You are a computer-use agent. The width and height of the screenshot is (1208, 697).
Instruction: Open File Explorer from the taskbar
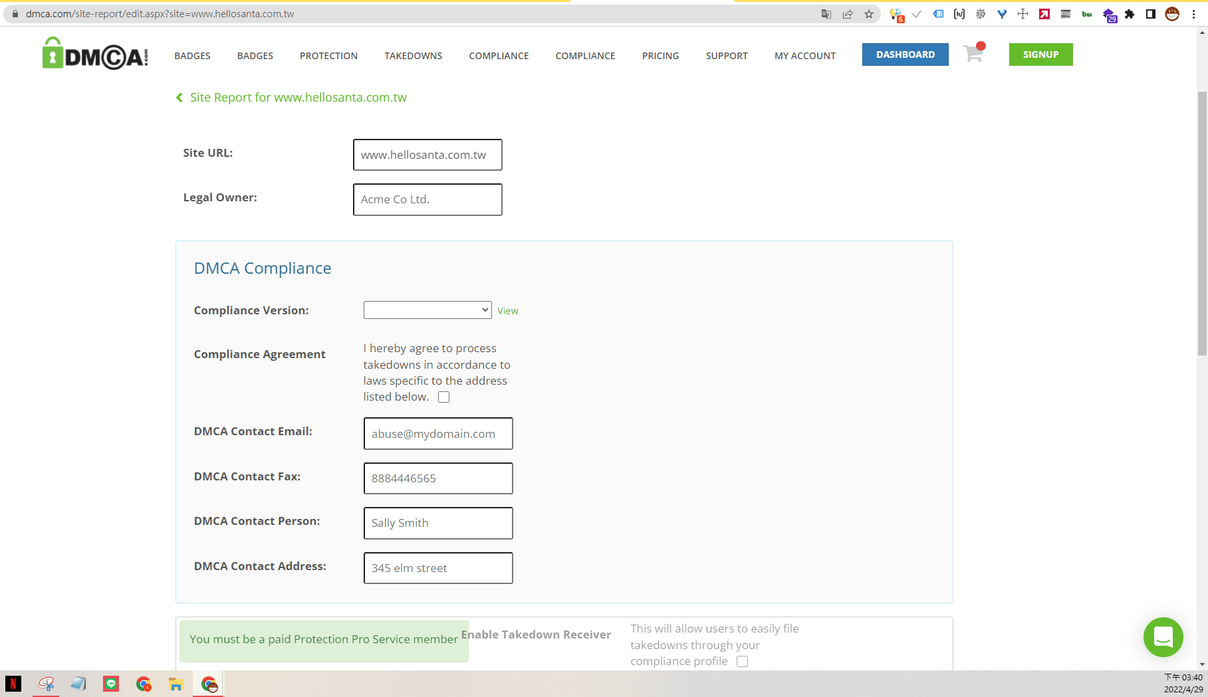[176, 684]
